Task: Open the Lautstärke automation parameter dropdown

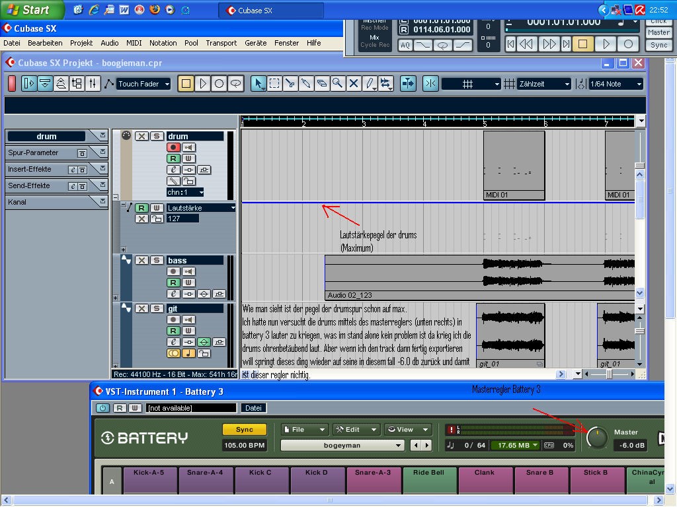Action: tap(201, 208)
